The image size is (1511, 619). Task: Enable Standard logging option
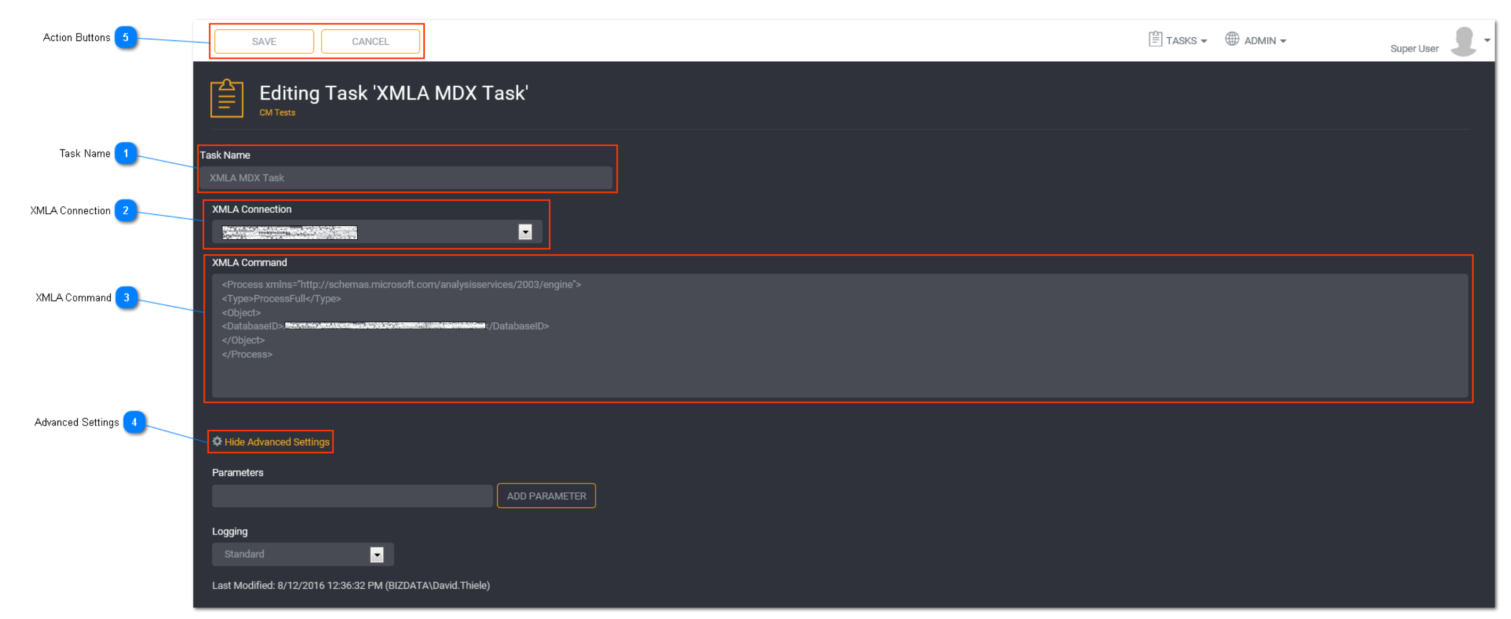[299, 554]
